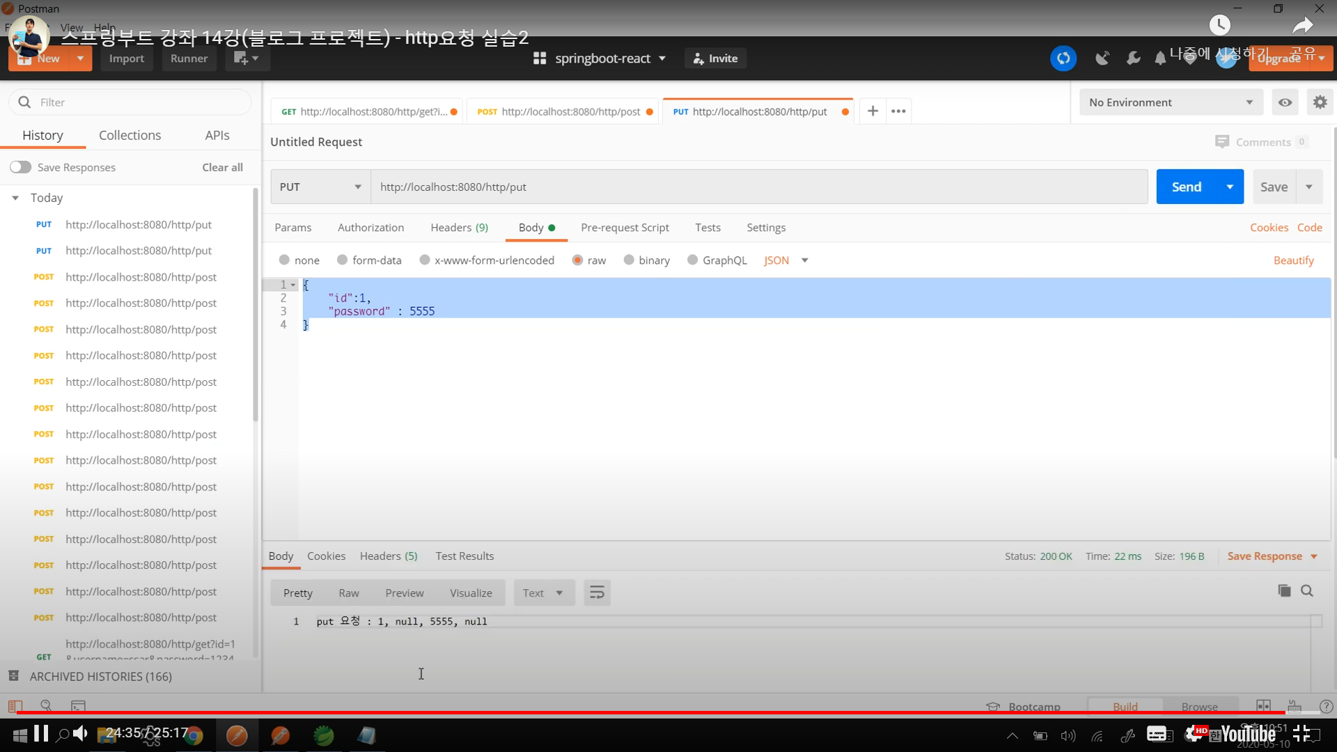Open the PUT method dropdown

tap(320, 187)
